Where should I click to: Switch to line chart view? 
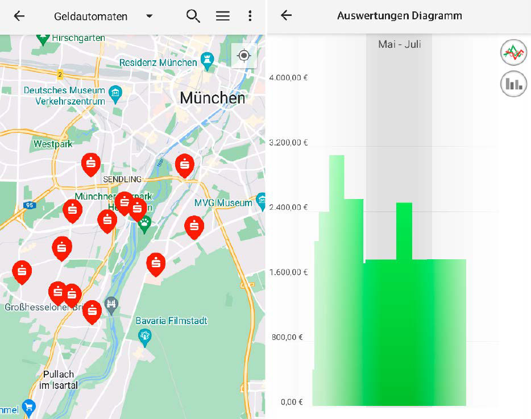click(x=514, y=52)
